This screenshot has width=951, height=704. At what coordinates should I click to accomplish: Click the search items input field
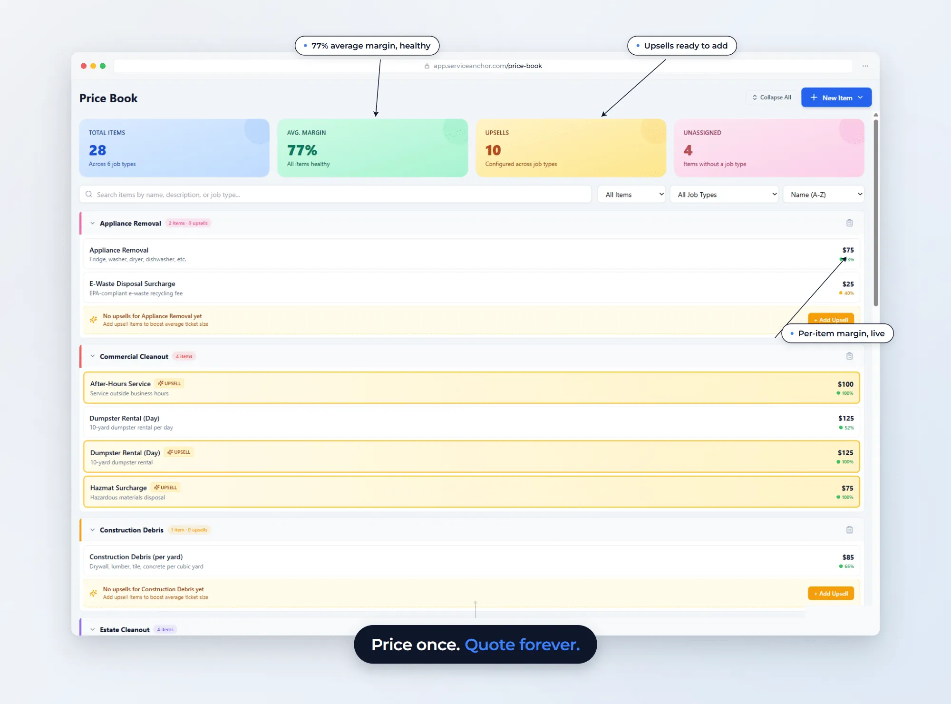pos(335,195)
